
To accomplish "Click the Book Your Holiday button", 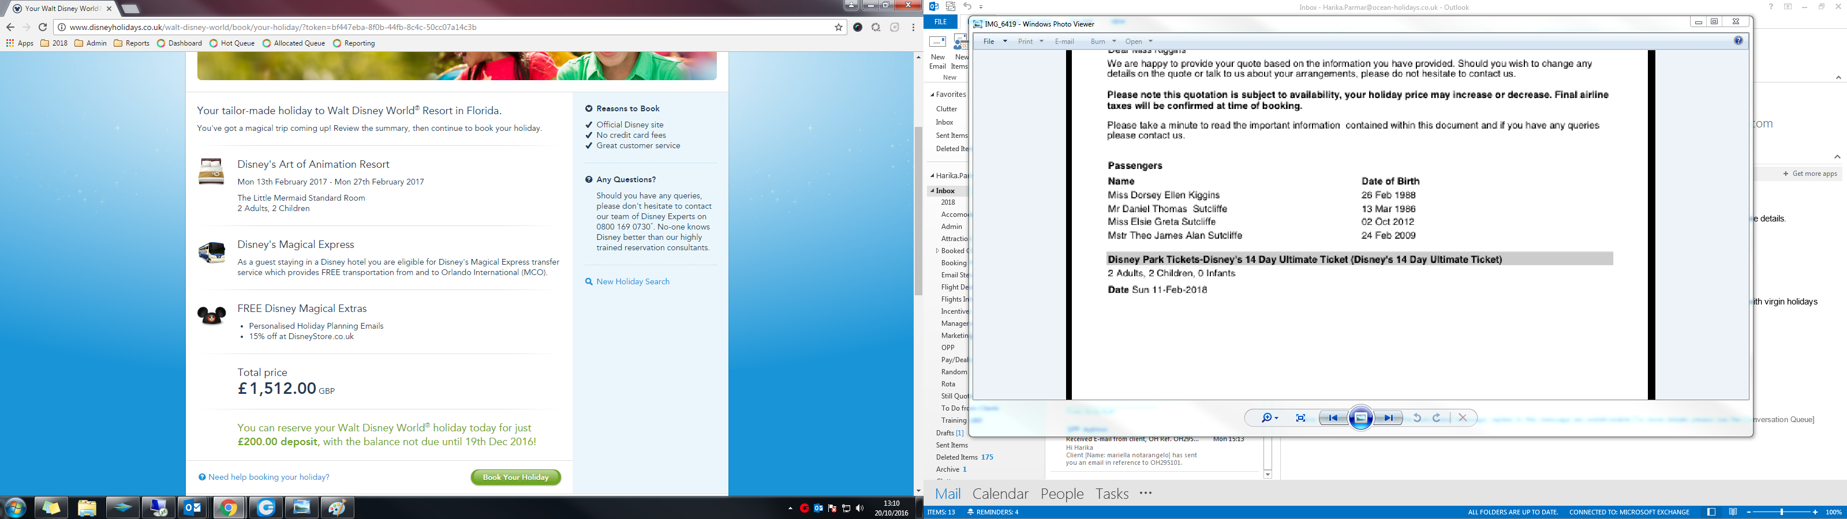I will pos(515,477).
